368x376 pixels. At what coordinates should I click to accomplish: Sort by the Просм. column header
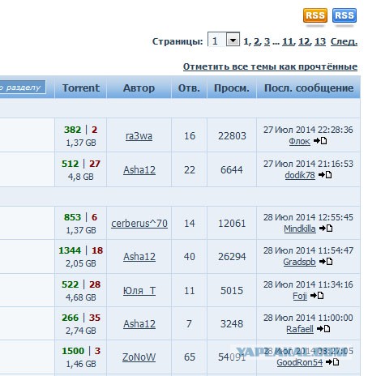232,88
